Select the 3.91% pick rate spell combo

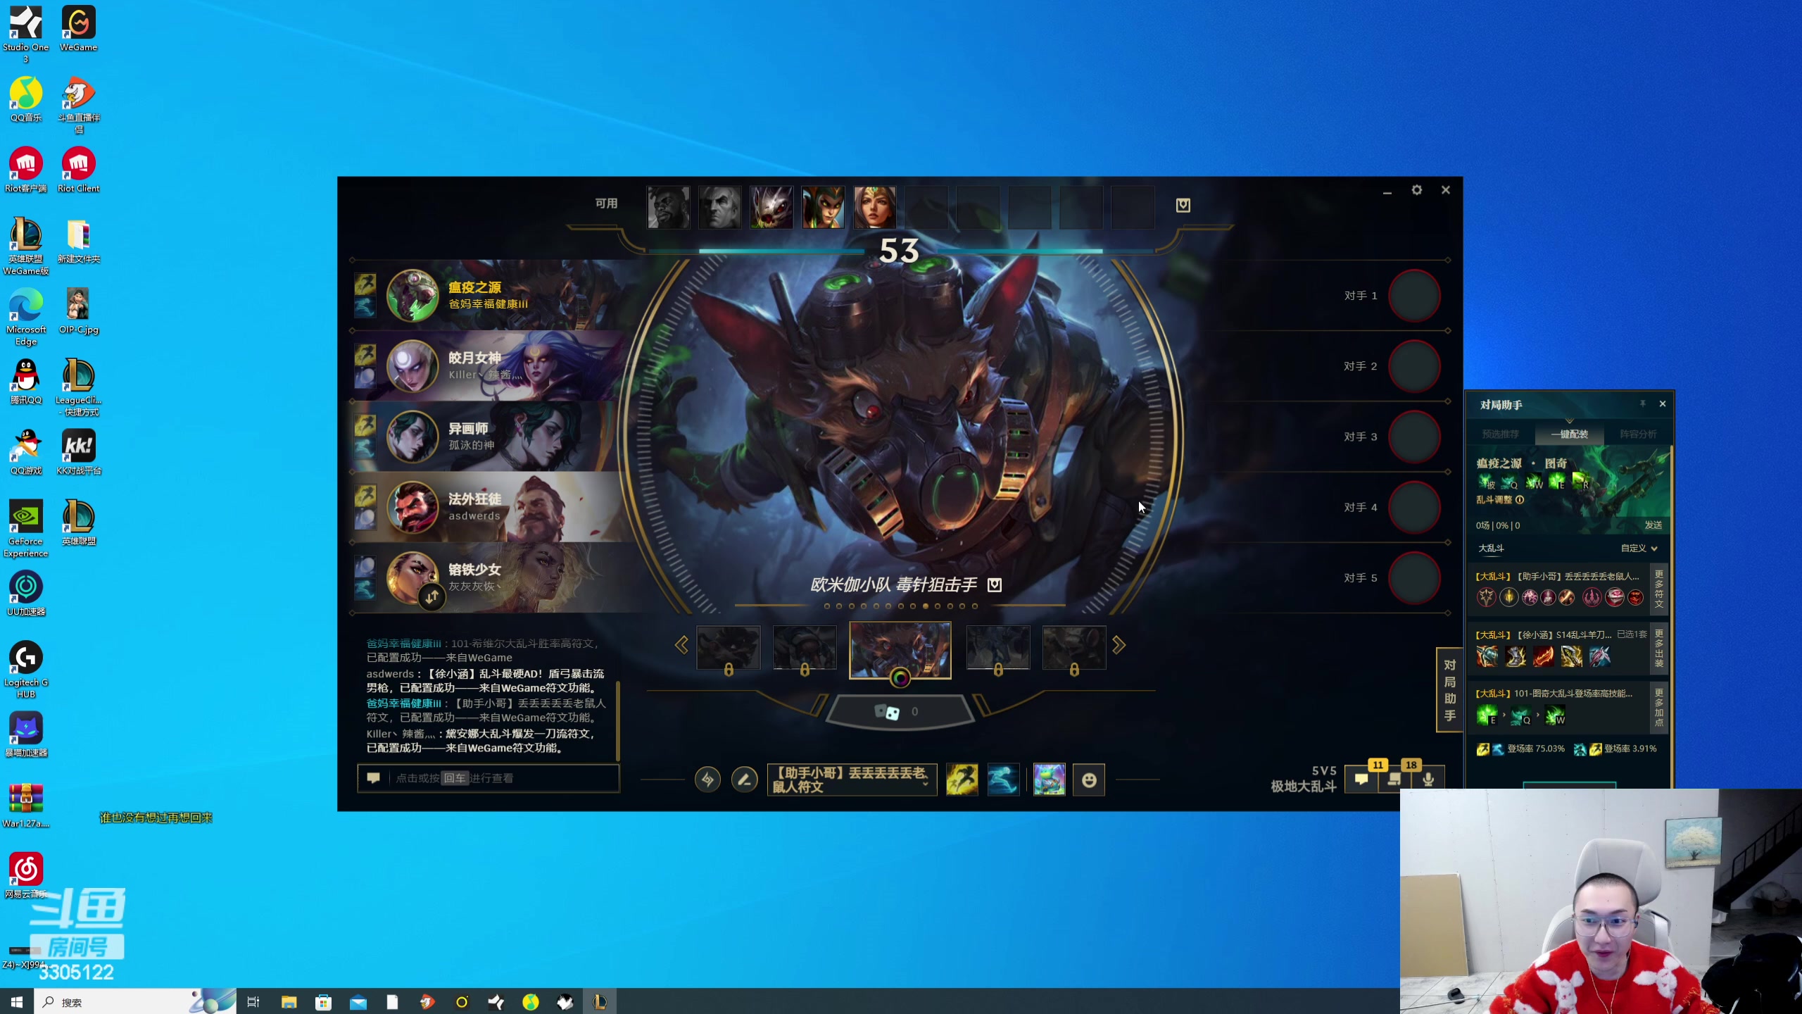click(x=1615, y=749)
